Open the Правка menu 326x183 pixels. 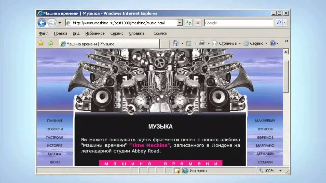pyautogui.click(x=61, y=33)
